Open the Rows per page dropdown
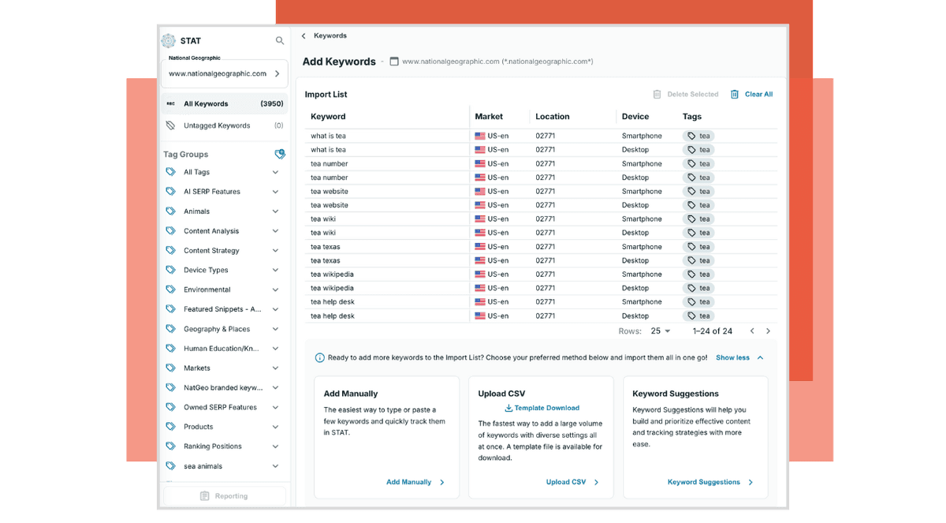This screenshot has width=946, height=523. (x=661, y=331)
